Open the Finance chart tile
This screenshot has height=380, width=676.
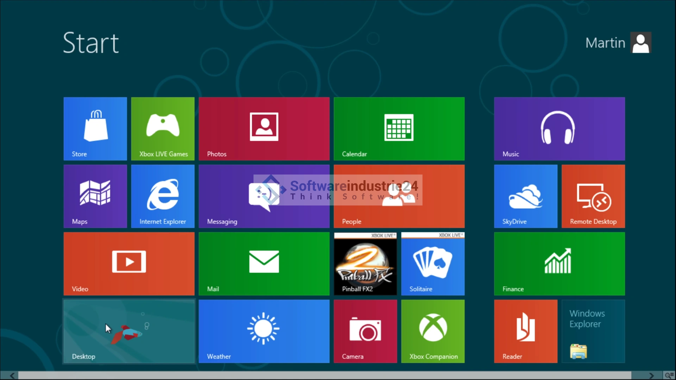click(559, 264)
